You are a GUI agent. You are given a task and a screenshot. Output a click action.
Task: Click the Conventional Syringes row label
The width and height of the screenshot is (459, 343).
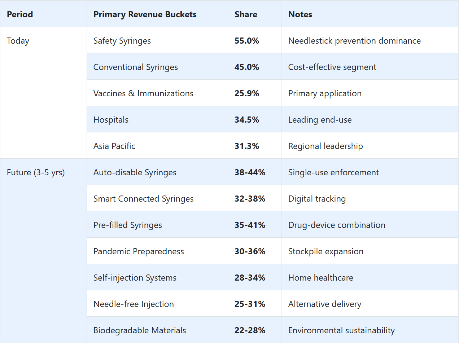(135, 67)
